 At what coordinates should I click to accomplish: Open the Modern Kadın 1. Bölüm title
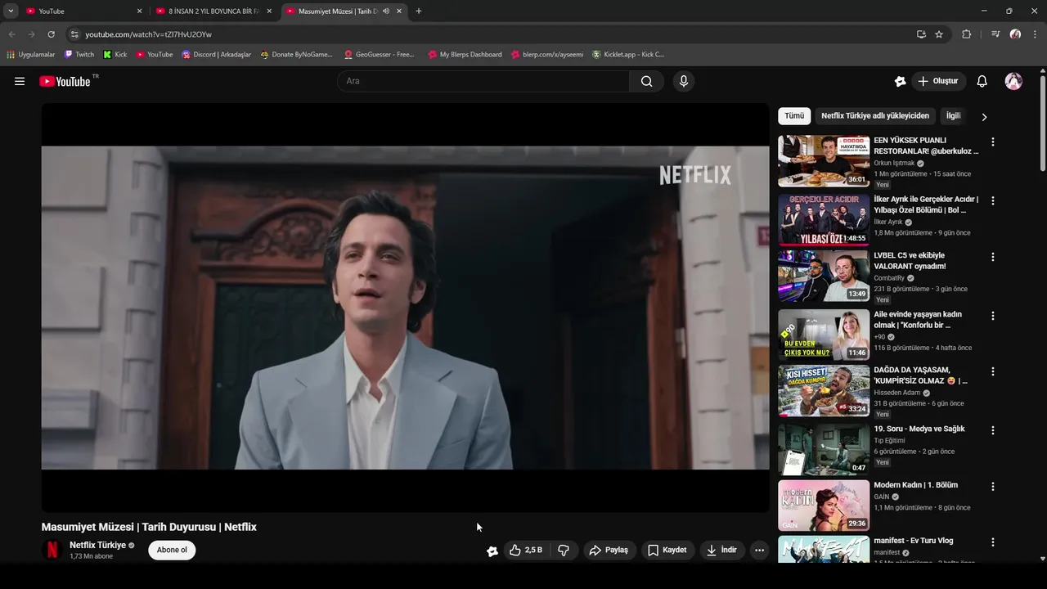915,485
